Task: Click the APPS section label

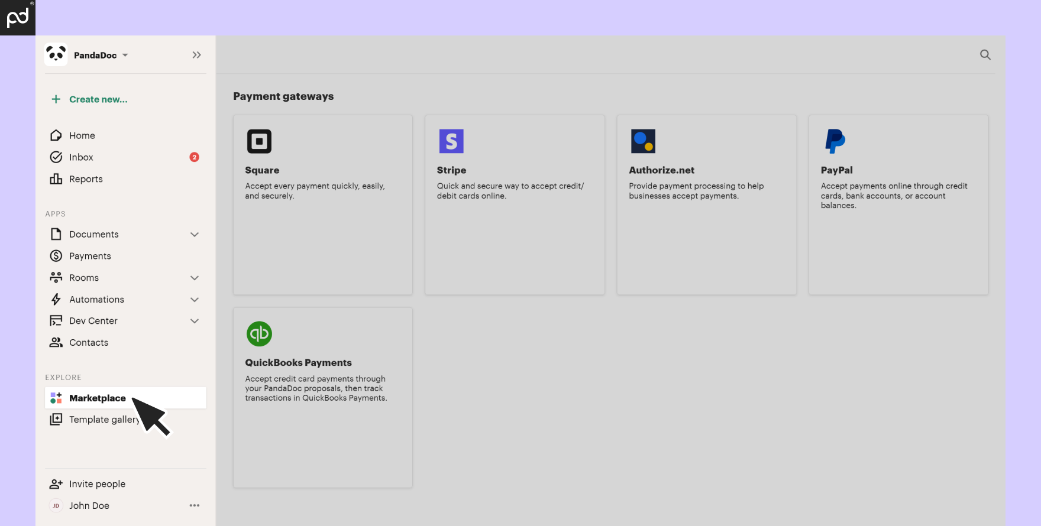Action: click(x=56, y=214)
